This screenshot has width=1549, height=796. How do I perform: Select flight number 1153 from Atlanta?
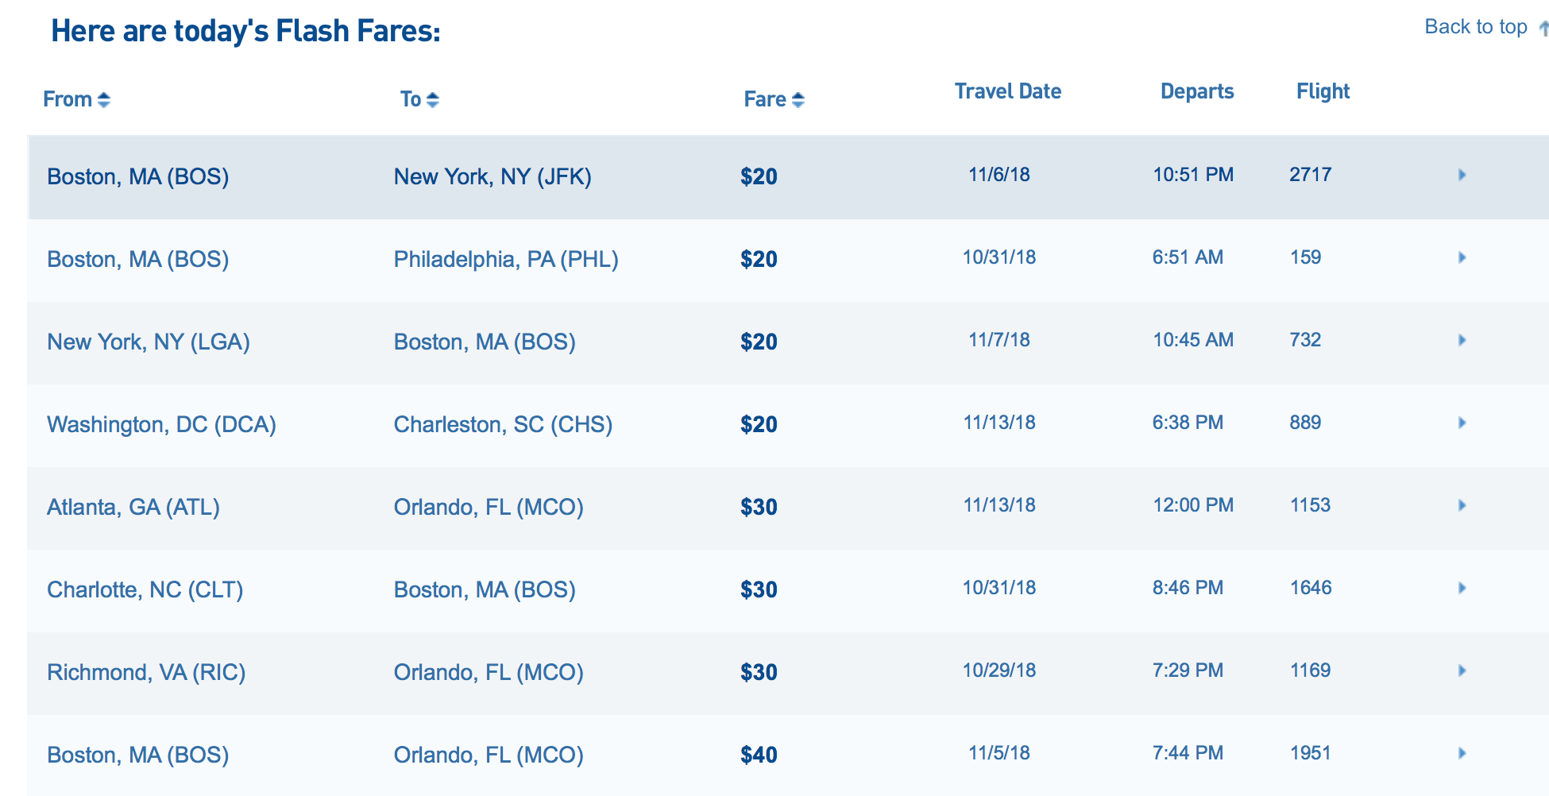(1310, 505)
